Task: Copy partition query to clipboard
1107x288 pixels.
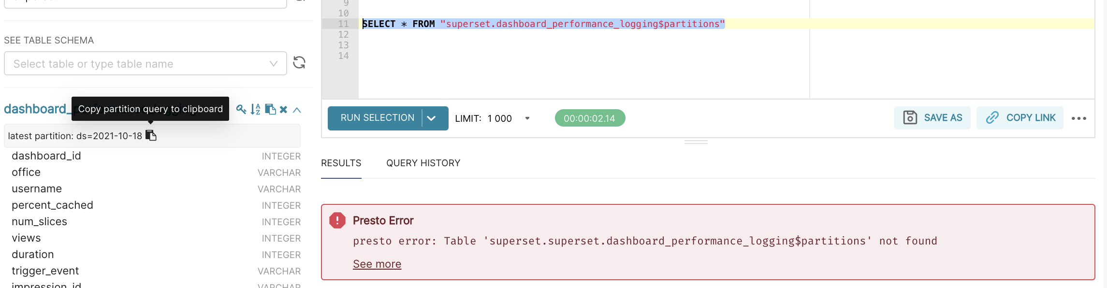Action: point(151,136)
